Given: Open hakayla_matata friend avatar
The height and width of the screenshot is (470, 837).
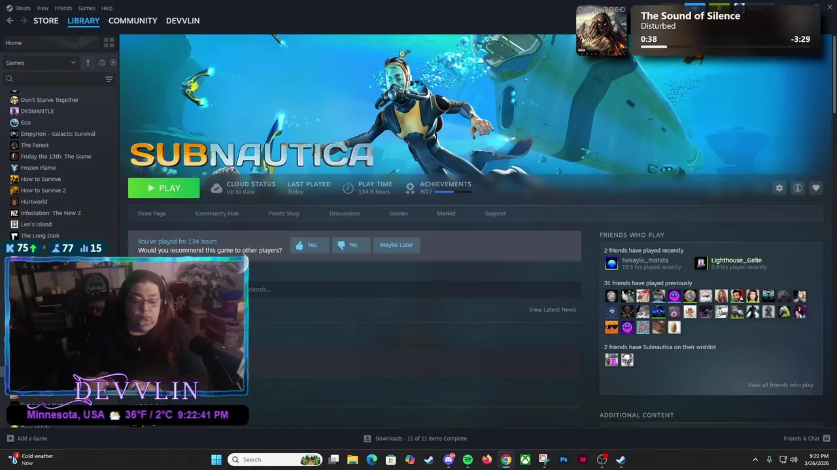Looking at the screenshot, I should (x=611, y=264).
